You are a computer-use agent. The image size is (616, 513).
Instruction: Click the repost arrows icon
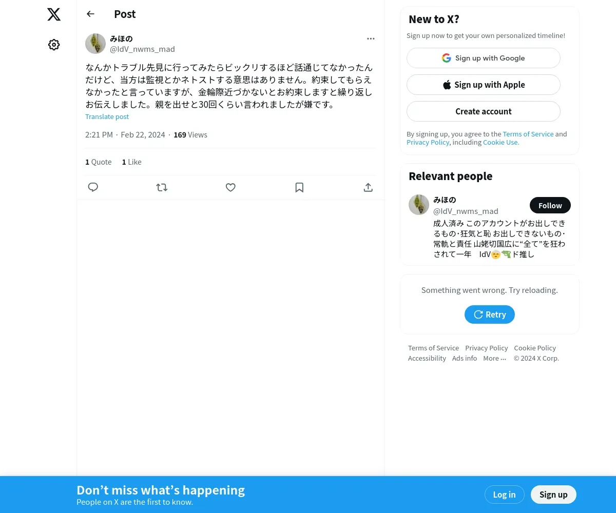(162, 187)
